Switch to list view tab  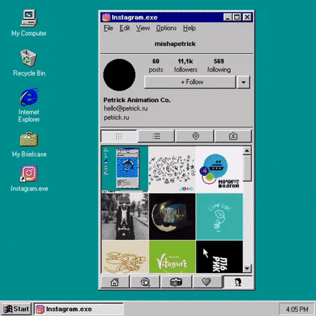point(156,136)
